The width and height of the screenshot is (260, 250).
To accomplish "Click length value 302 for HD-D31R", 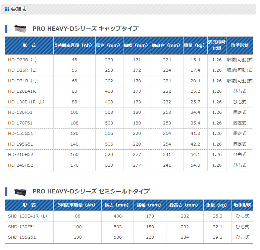I will [x=109, y=81].
